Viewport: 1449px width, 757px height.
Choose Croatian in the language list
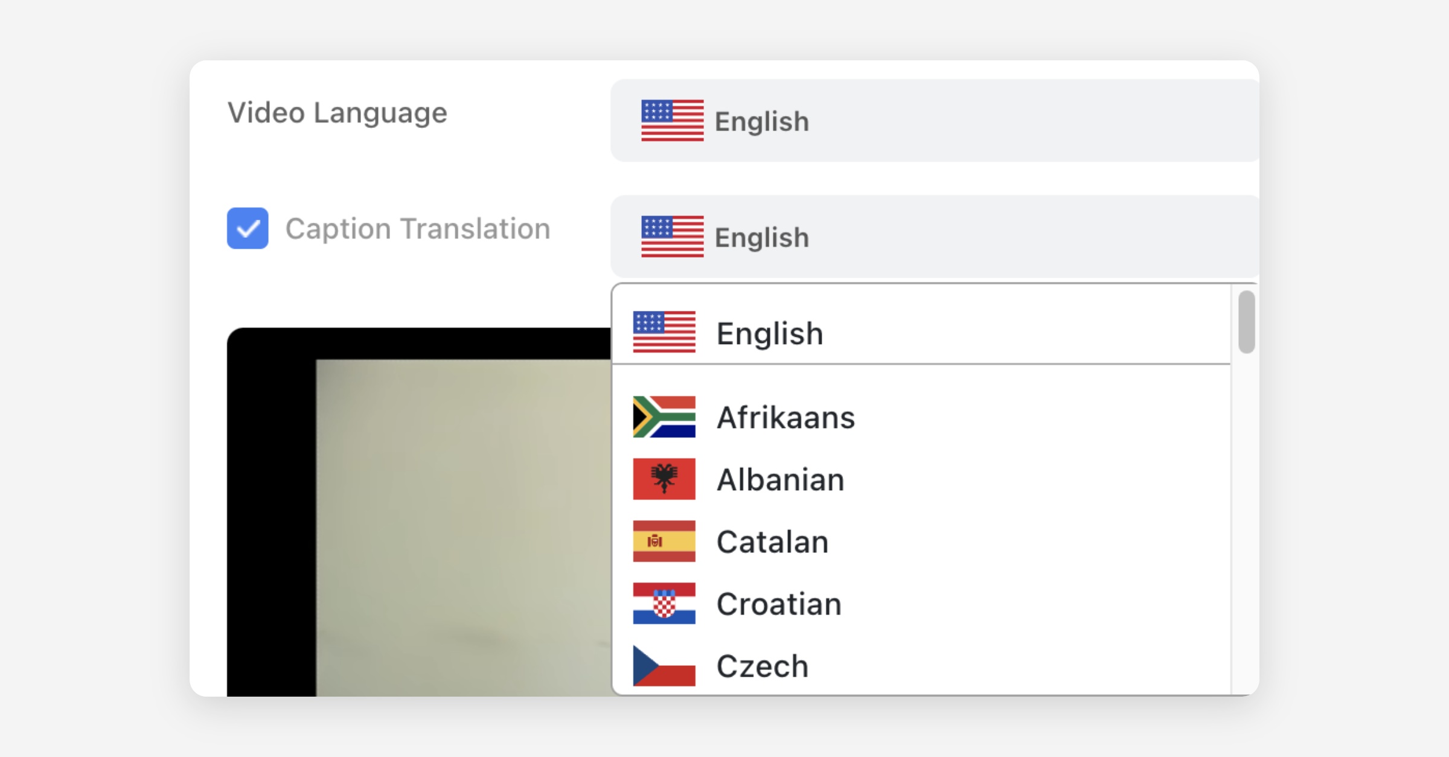[x=779, y=604]
